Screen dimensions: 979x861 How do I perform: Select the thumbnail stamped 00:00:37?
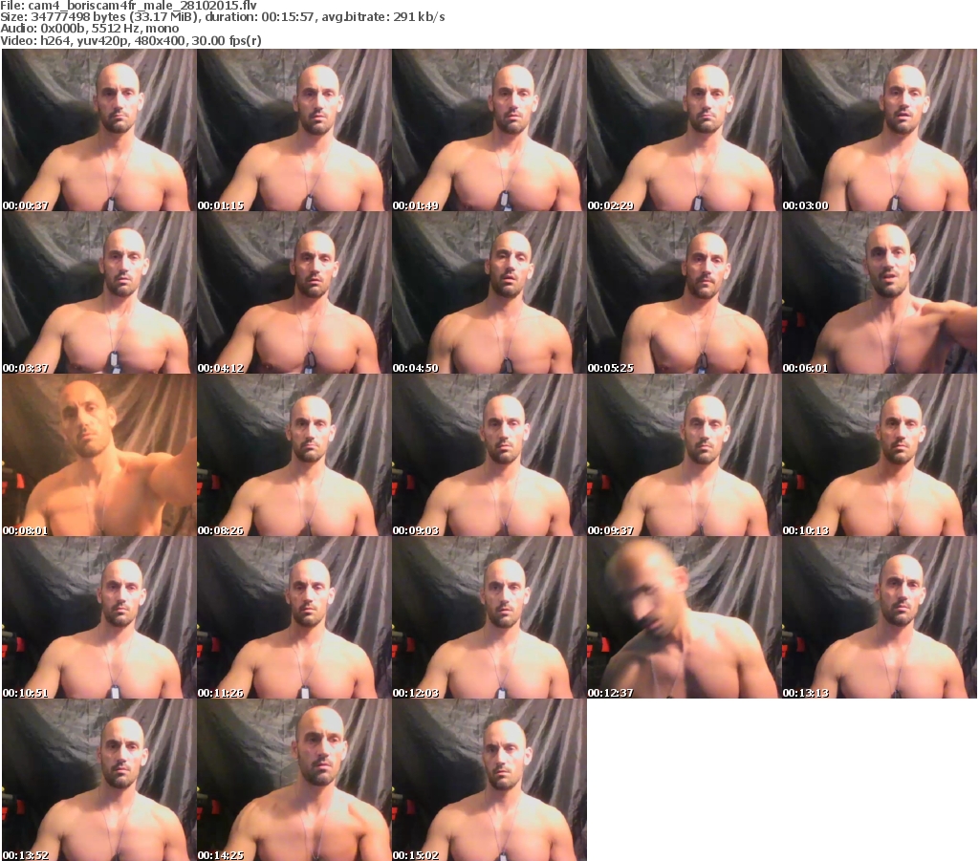(99, 130)
